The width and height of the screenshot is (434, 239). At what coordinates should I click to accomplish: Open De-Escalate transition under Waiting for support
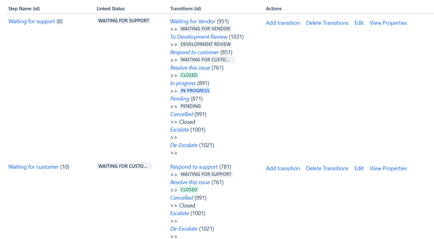coord(184,145)
